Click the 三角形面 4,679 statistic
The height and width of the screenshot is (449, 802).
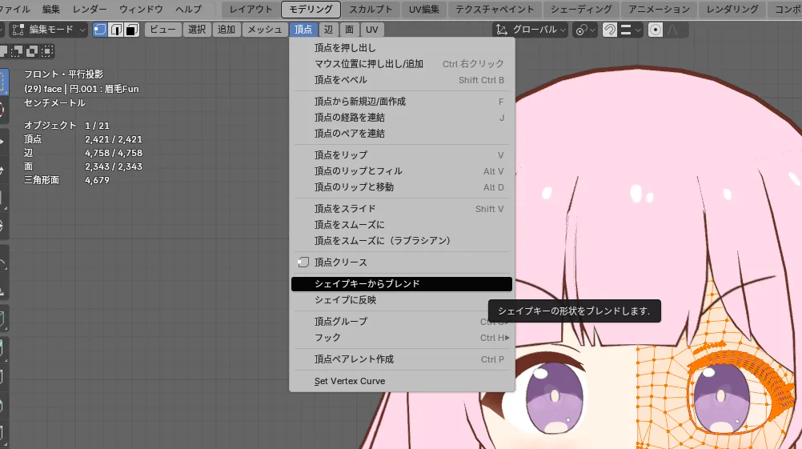(66, 180)
